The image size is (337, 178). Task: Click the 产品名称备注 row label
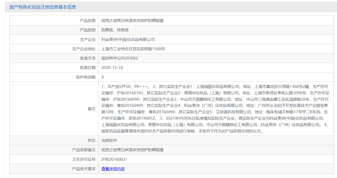[x=84, y=150]
